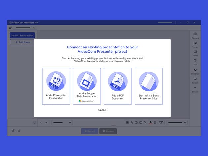Select the rectangle shape tool

tap(141, 122)
